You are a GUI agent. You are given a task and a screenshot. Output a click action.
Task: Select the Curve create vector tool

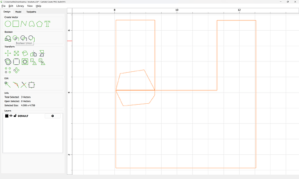32,24
